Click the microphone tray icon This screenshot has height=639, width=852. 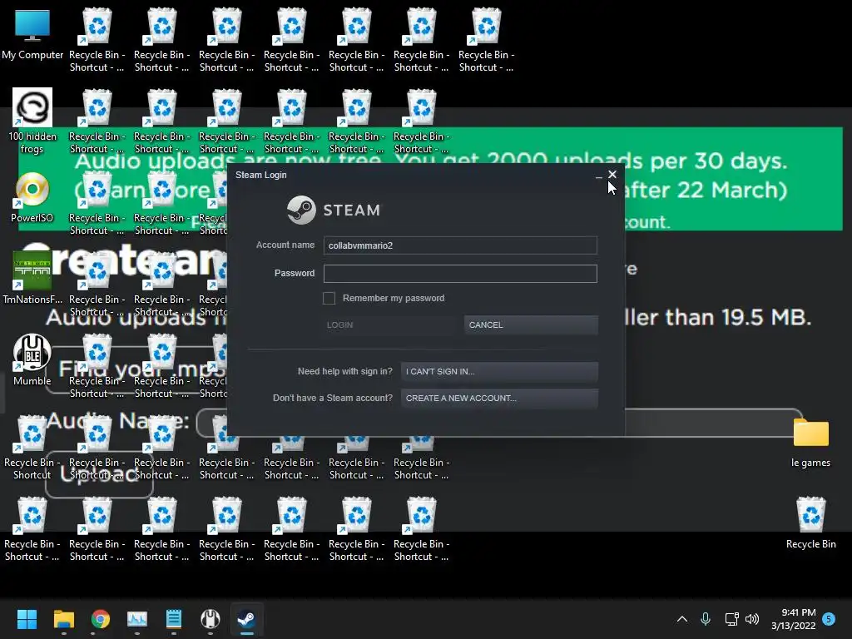pyautogui.click(x=706, y=619)
